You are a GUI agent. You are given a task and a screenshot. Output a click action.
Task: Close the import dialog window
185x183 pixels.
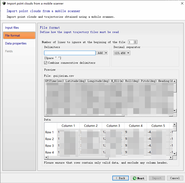point(182,4)
